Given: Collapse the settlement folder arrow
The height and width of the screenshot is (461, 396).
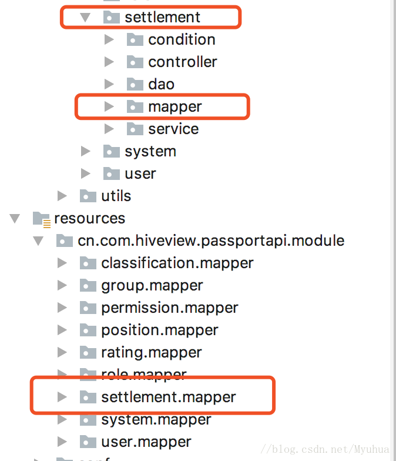Looking at the screenshot, I should click(85, 18).
